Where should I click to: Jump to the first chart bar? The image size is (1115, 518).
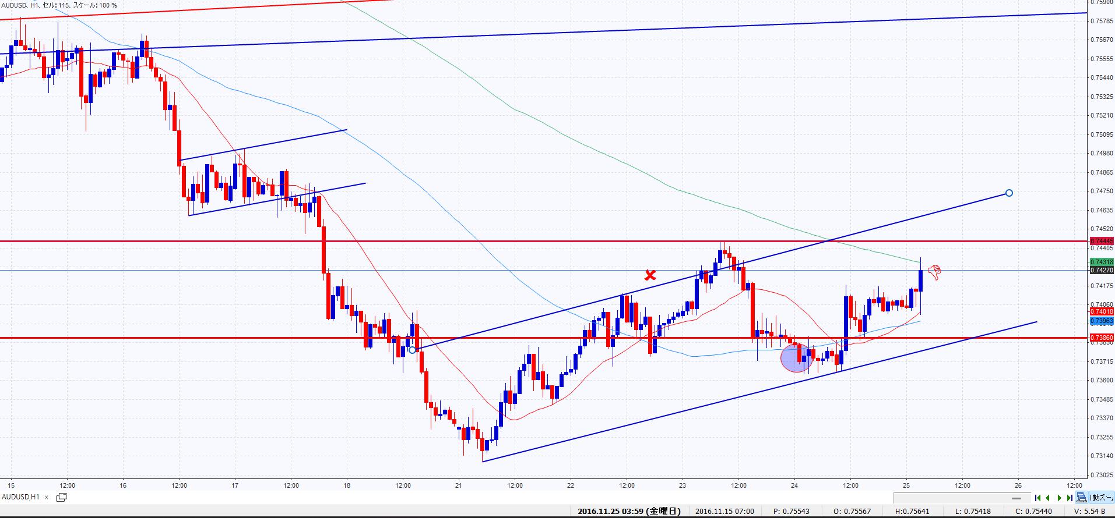pyautogui.click(x=1038, y=498)
